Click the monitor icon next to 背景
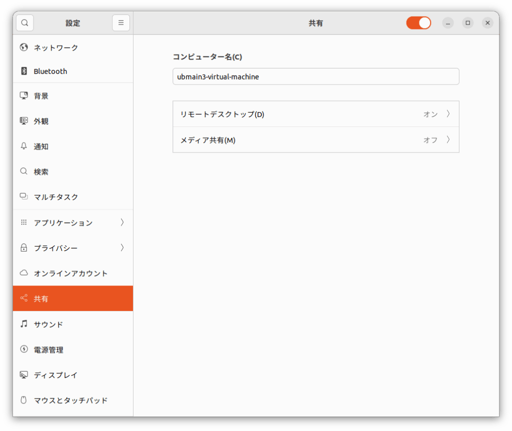Screen dimensions: 512x431 point(24,95)
